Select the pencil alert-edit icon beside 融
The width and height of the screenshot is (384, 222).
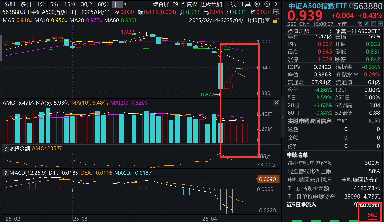(367, 24)
